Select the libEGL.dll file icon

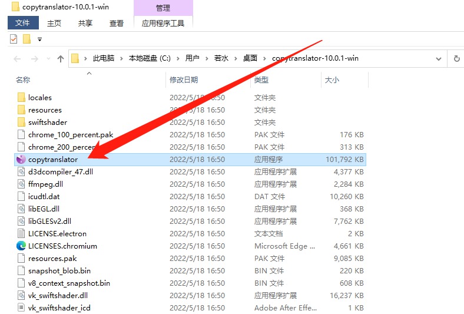[x=21, y=209]
